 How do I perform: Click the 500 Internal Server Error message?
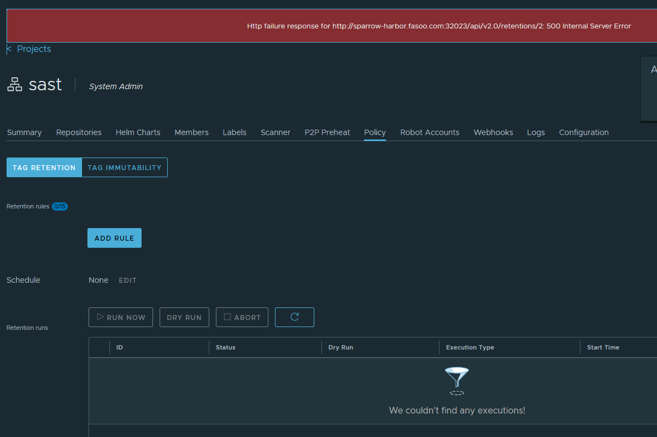(x=439, y=26)
